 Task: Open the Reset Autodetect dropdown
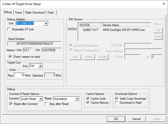[77, 99]
